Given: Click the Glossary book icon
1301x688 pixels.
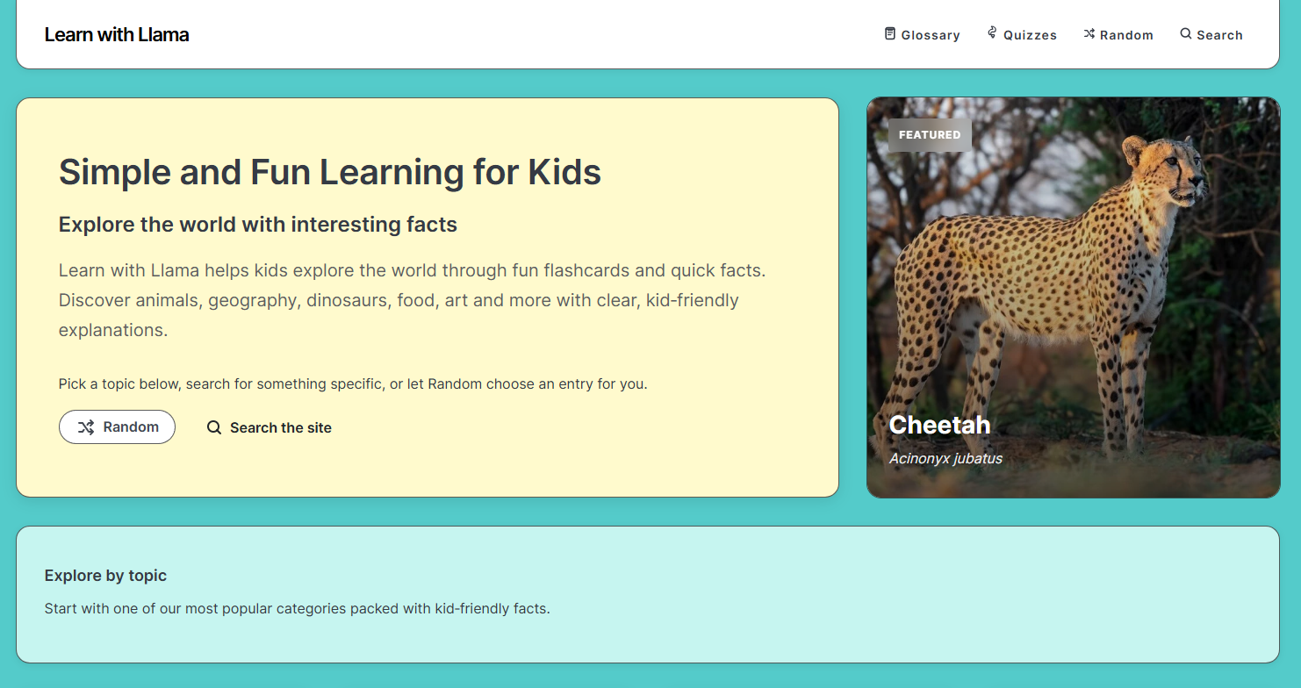Looking at the screenshot, I should click(890, 34).
